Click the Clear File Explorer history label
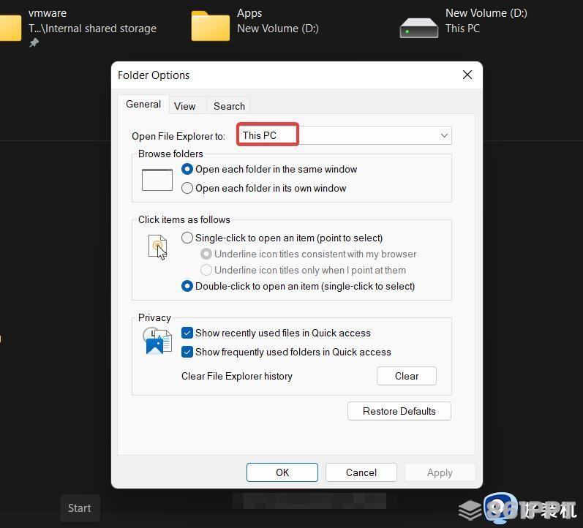The image size is (583, 528). point(237,376)
